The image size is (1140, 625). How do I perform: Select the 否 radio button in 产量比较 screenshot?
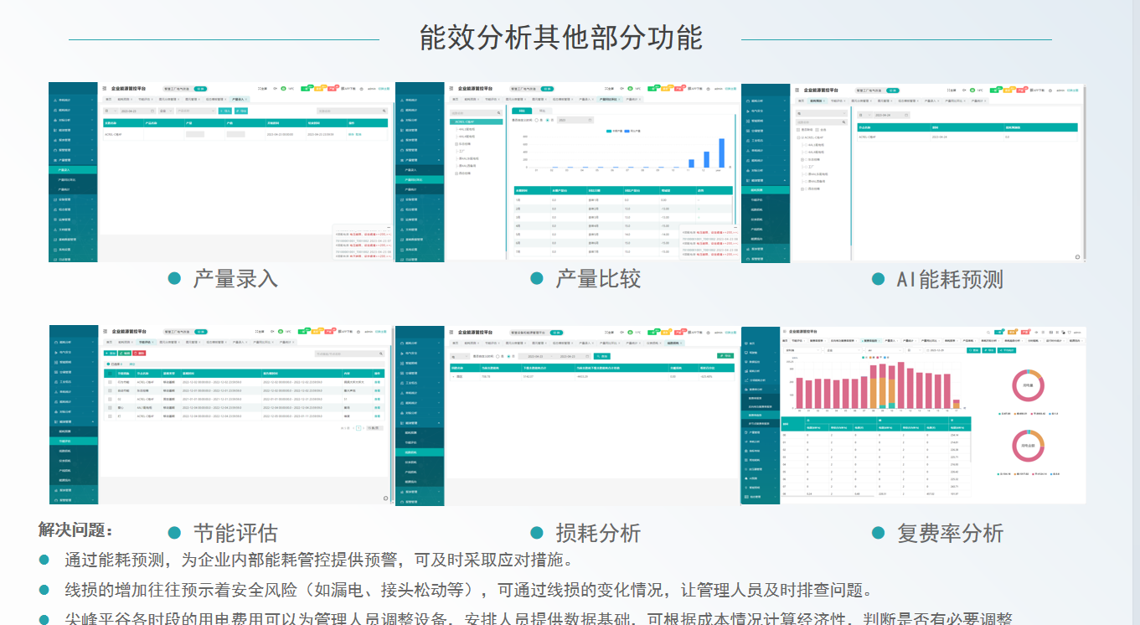(x=548, y=120)
